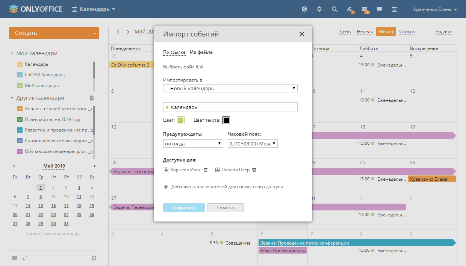Switch to Неделя view

[x=365, y=32]
